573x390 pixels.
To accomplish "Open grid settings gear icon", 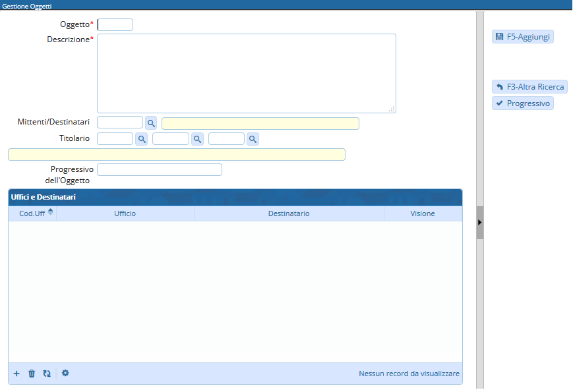I will coord(65,373).
